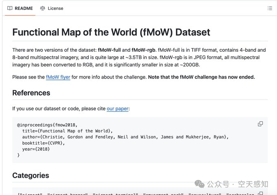
Task: Follow the fMoW flyer link
Action: point(58,77)
